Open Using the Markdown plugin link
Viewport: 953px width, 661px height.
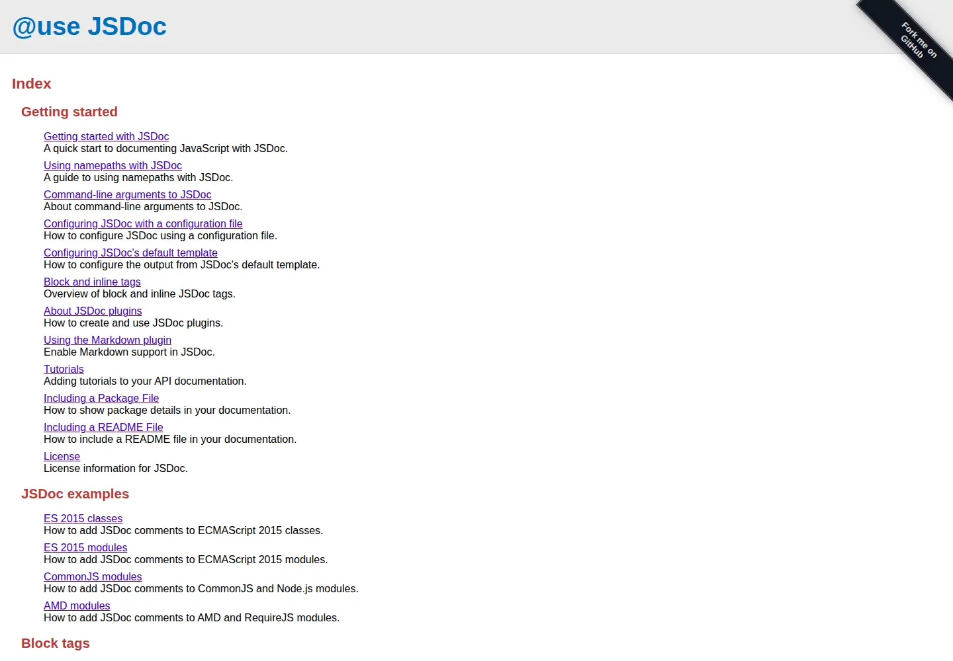click(107, 340)
